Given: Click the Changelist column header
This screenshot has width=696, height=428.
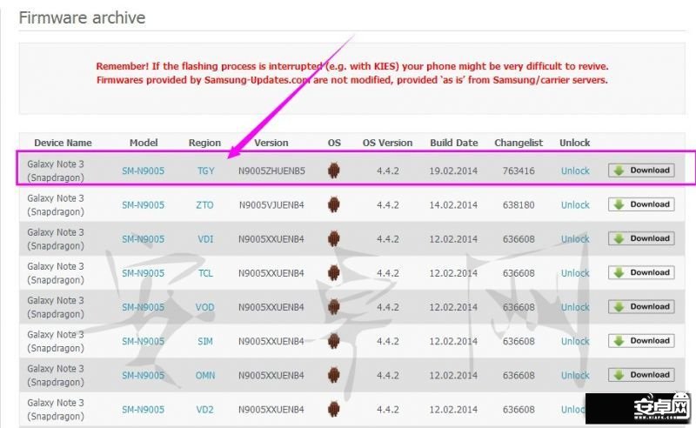Looking at the screenshot, I should pos(519,143).
